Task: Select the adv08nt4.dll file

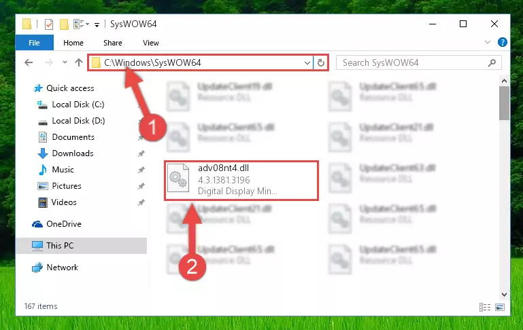Action: (241, 181)
